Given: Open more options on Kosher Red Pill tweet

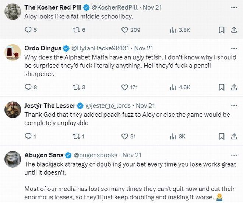Looking at the screenshot, I should click(234, 7).
